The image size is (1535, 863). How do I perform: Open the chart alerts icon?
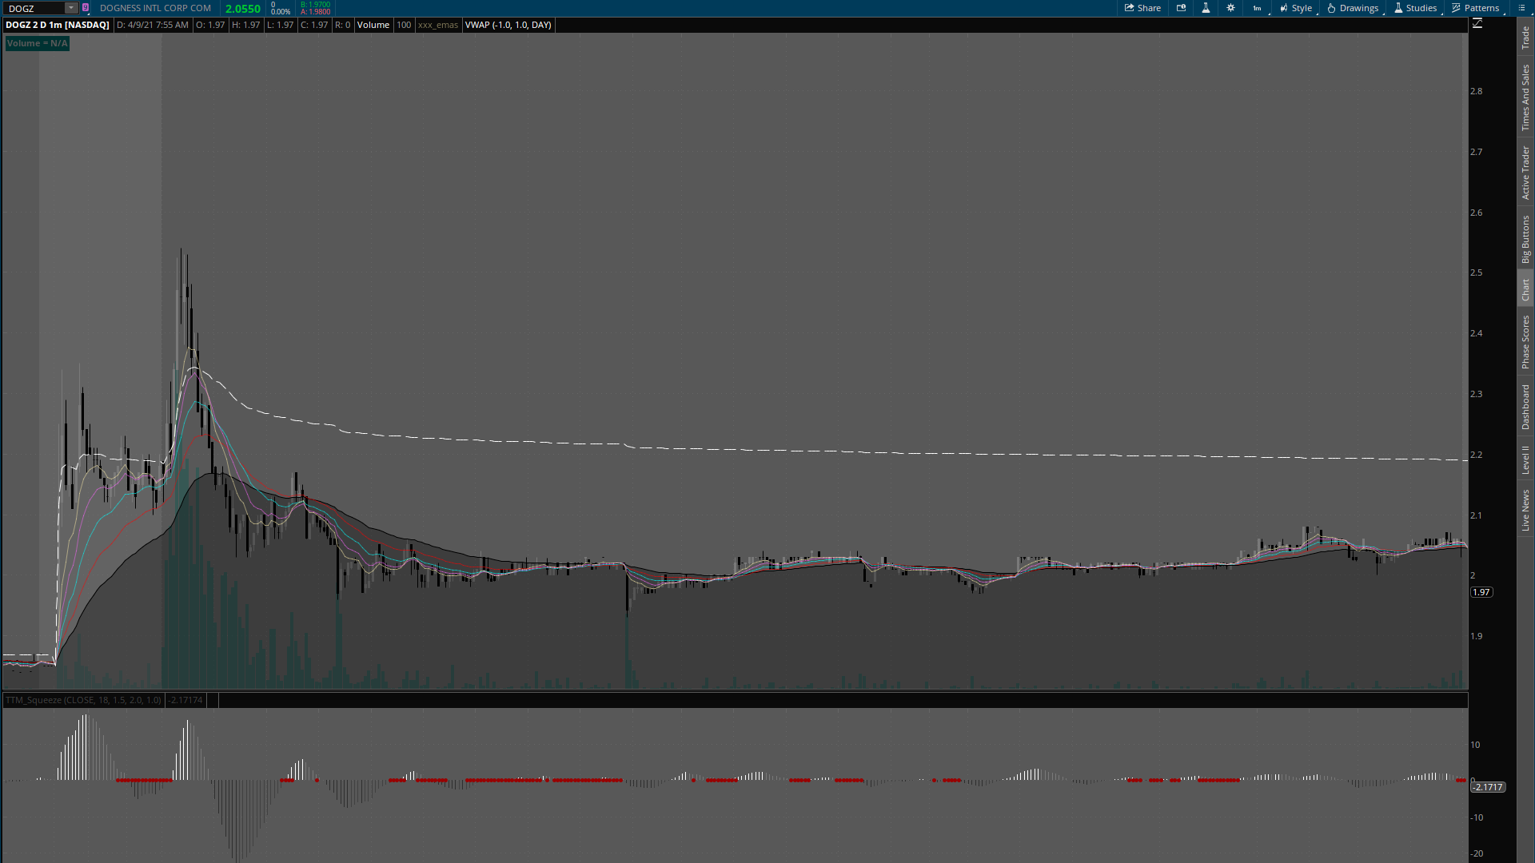1181,8
